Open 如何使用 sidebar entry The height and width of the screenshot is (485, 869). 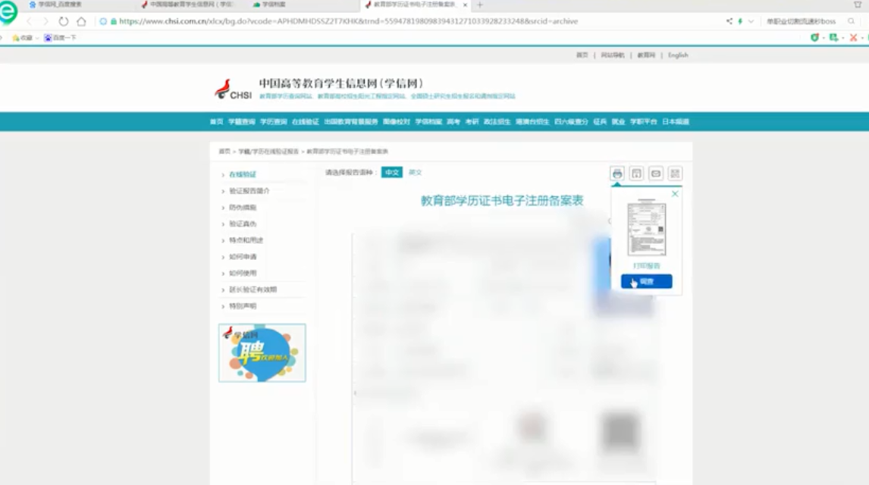tap(242, 273)
